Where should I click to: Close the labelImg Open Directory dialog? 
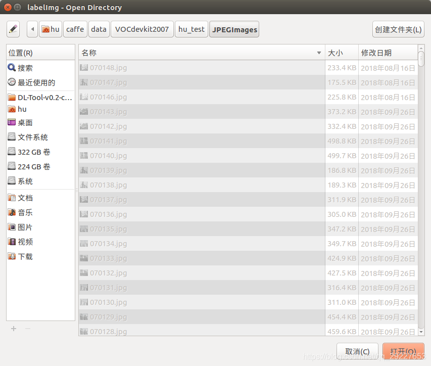click(8, 7)
